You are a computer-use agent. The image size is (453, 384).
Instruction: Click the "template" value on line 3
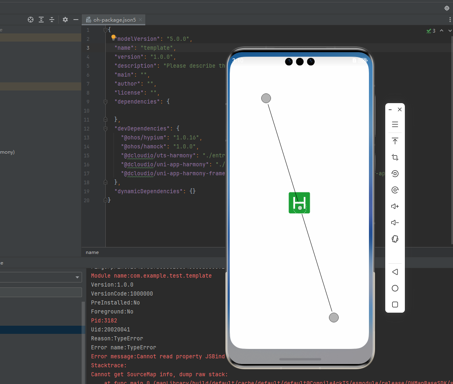[x=157, y=48]
